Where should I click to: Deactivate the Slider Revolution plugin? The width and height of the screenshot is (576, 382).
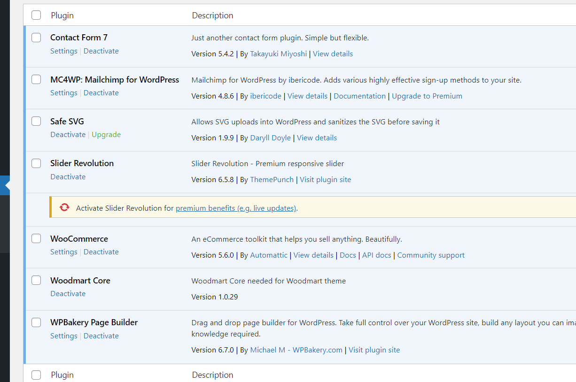click(x=68, y=177)
